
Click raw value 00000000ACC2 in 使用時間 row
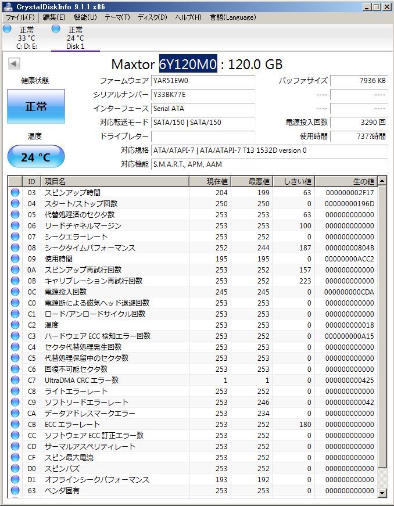(349, 259)
